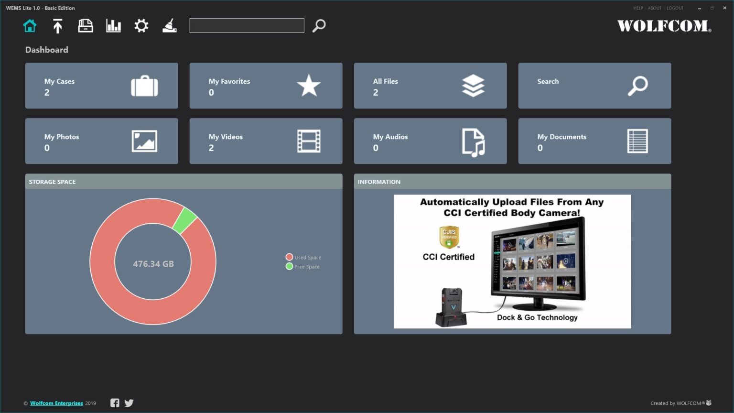The width and height of the screenshot is (734, 413).
Task: Open the HELP menu item
Action: pos(638,8)
